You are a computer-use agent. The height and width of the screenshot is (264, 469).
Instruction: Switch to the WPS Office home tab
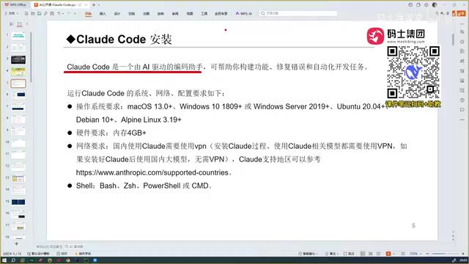click(15, 5)
